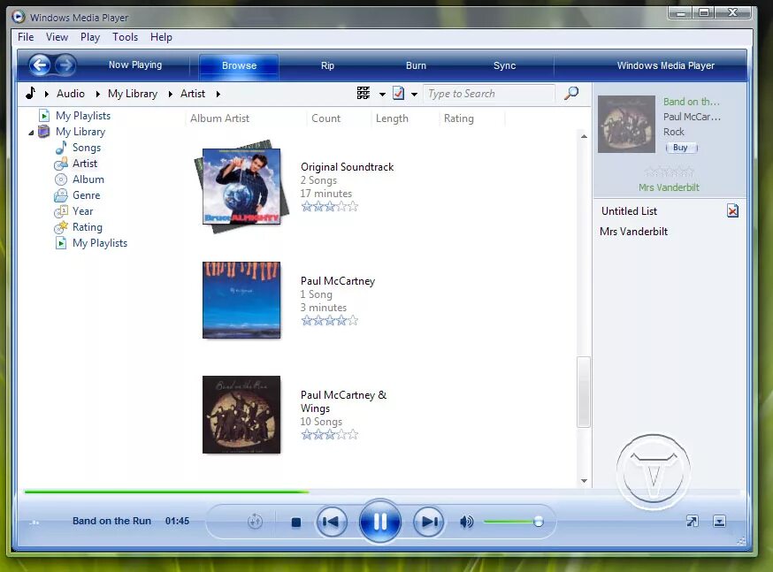Viewport: 773px width, 572px height.
Task: Select the Genre icon in the tree
Action: pyautogui.click(x=61, y=195)
